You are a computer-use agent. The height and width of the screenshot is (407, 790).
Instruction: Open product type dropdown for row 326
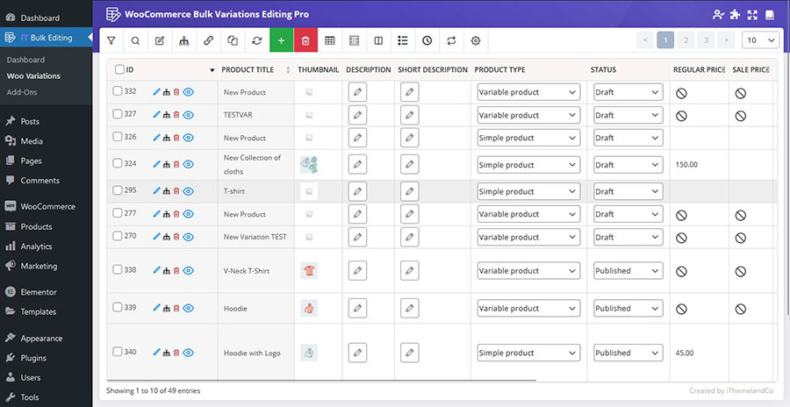pos(528,138)
